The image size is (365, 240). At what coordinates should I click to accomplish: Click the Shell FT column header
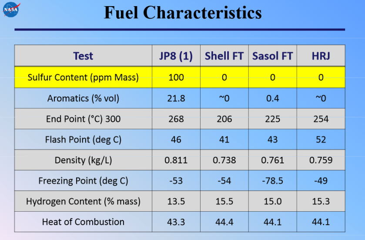pos(224,56)
